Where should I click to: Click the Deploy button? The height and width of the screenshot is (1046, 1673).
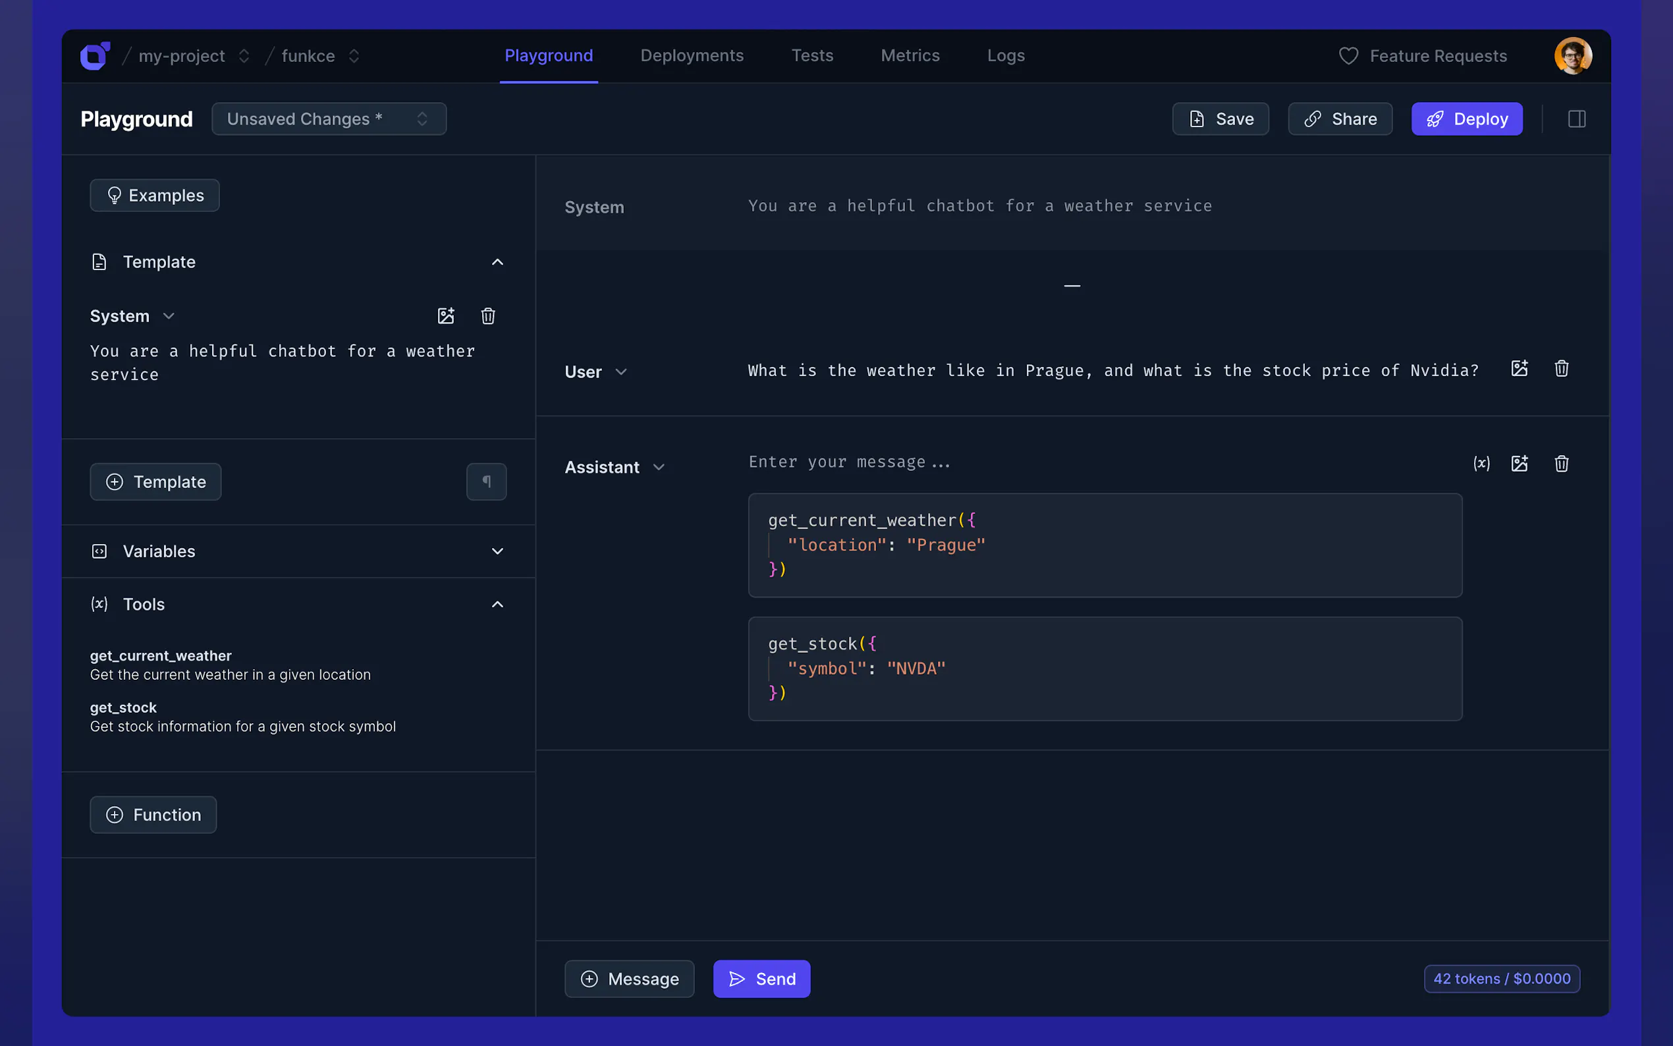1466,119
